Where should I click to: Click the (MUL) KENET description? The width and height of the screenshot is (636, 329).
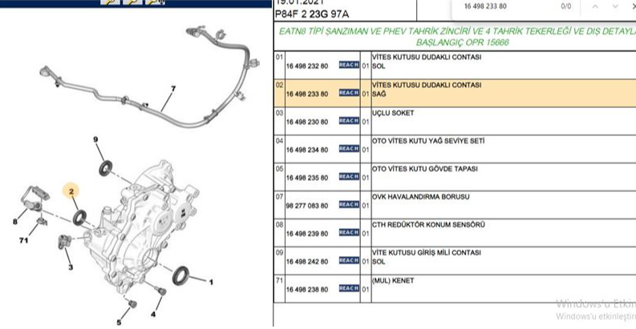tap(393, 280)
